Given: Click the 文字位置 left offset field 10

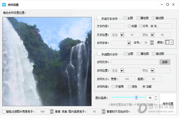Looking at the screenshot, I should coord(132,35).
